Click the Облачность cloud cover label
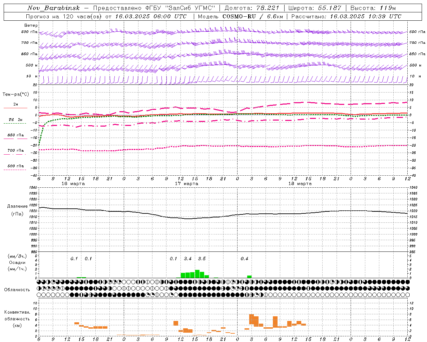This screenshot has height=342, width=427. click(x=17, y=290)
